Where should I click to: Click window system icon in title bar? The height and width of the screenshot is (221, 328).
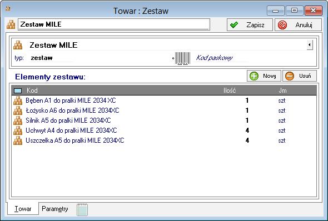coord(8,9)
